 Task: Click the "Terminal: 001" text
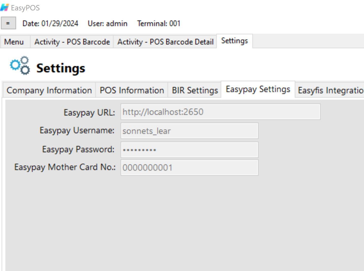point(159,24)
